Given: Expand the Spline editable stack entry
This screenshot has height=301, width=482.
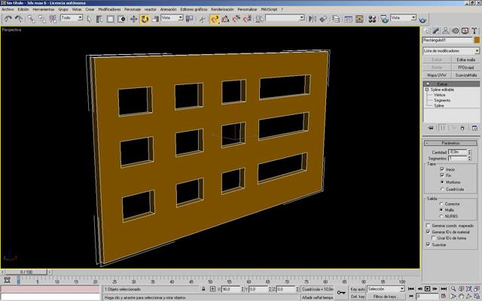Looking at the screenshot, I should (x=427, y=90).
